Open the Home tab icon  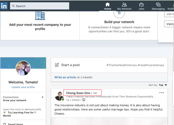pos(107,5)
